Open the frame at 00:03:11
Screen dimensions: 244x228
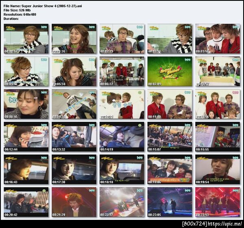[170, 39]
